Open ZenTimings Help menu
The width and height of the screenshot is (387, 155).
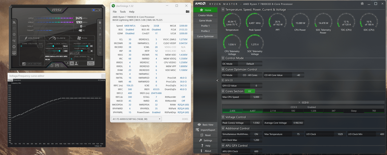coord(132,12)
